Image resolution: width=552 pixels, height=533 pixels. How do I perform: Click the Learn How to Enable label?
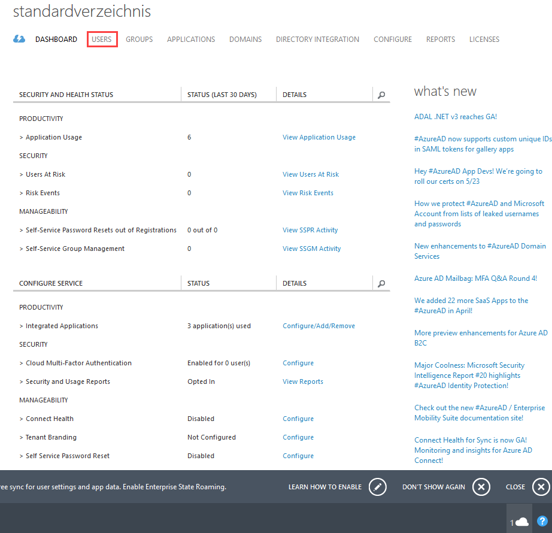[x=325, y=487]
